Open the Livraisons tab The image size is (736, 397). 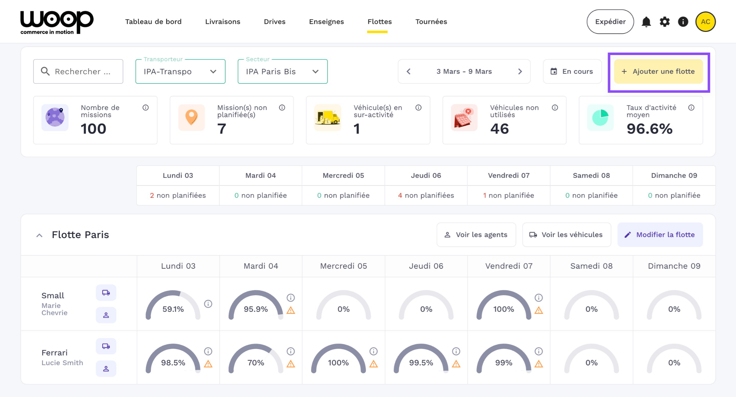pyautogui.click(x=222, y=22)
